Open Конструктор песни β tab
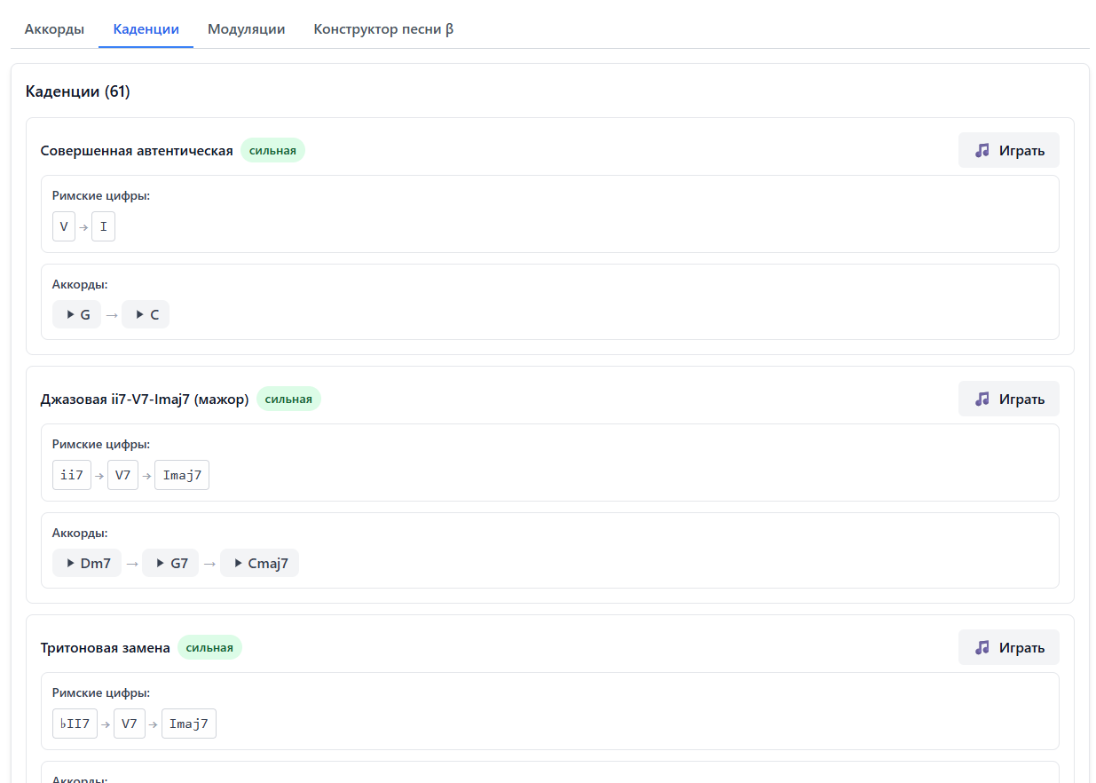Viewport: 1096px width, 783px height. coord(383,29)
